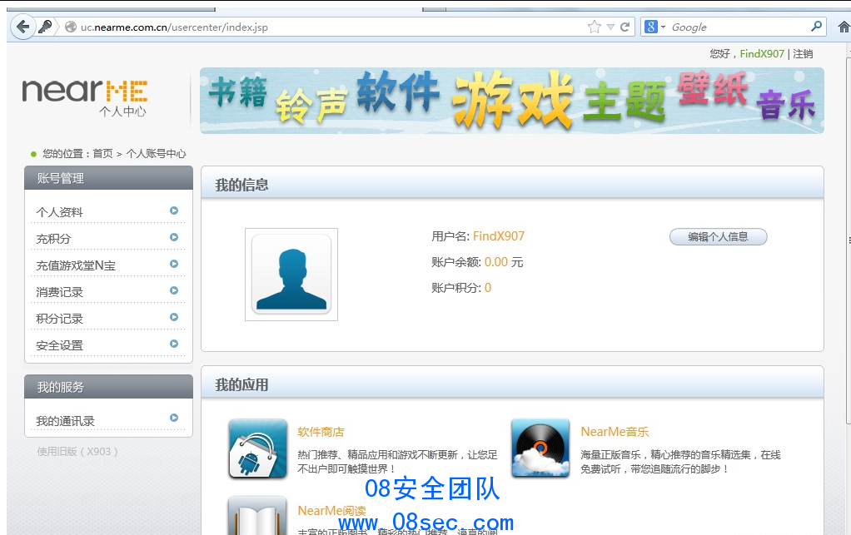Go to the browser home icon

844,27
